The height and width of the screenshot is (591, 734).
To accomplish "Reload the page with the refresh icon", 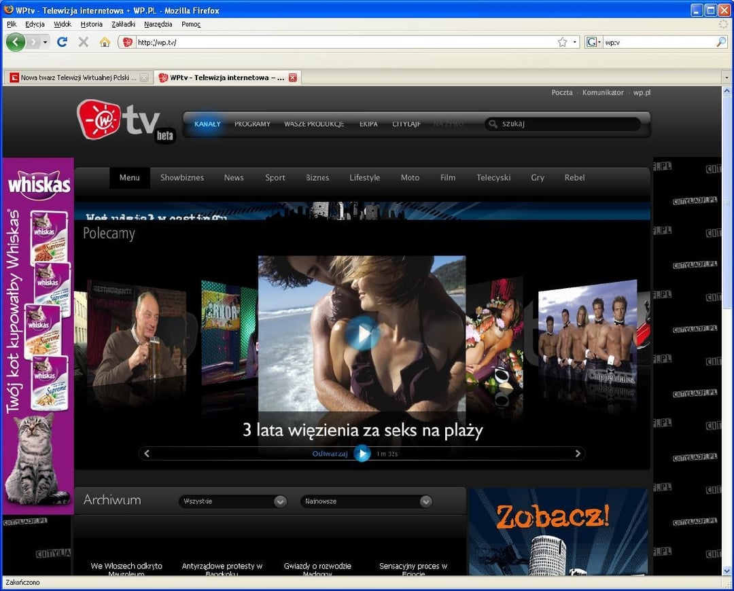I will pyautogui.click(x=62, y=42).
